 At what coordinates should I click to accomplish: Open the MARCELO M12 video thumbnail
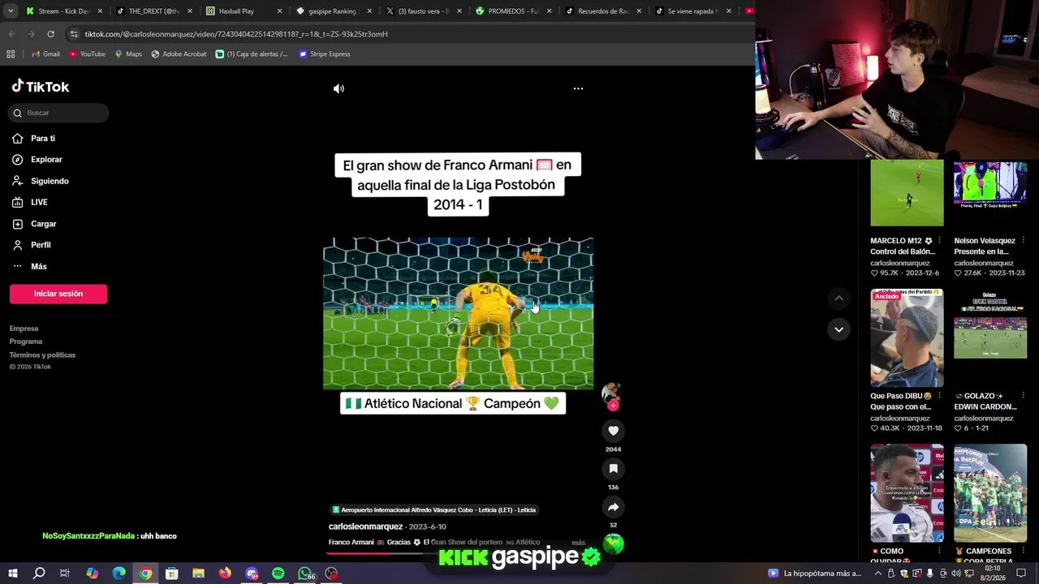907,193
